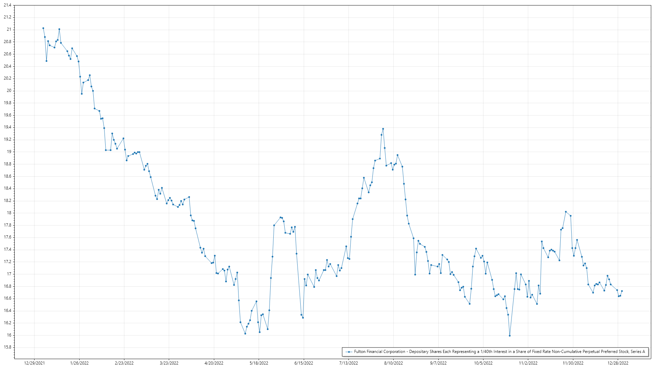This screenshot has height=369, width=656.
Task: Click the 18 y-axis value label
Action: [9, 213]
